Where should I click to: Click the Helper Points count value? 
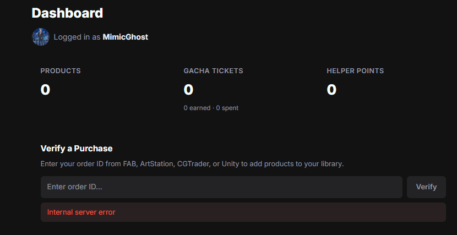(x=331, y=90)
